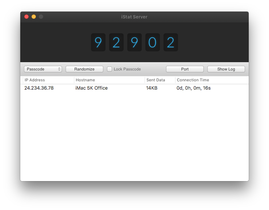Minimize the iStat Server window
Screen dimensions: 269x210
[34, 17]
